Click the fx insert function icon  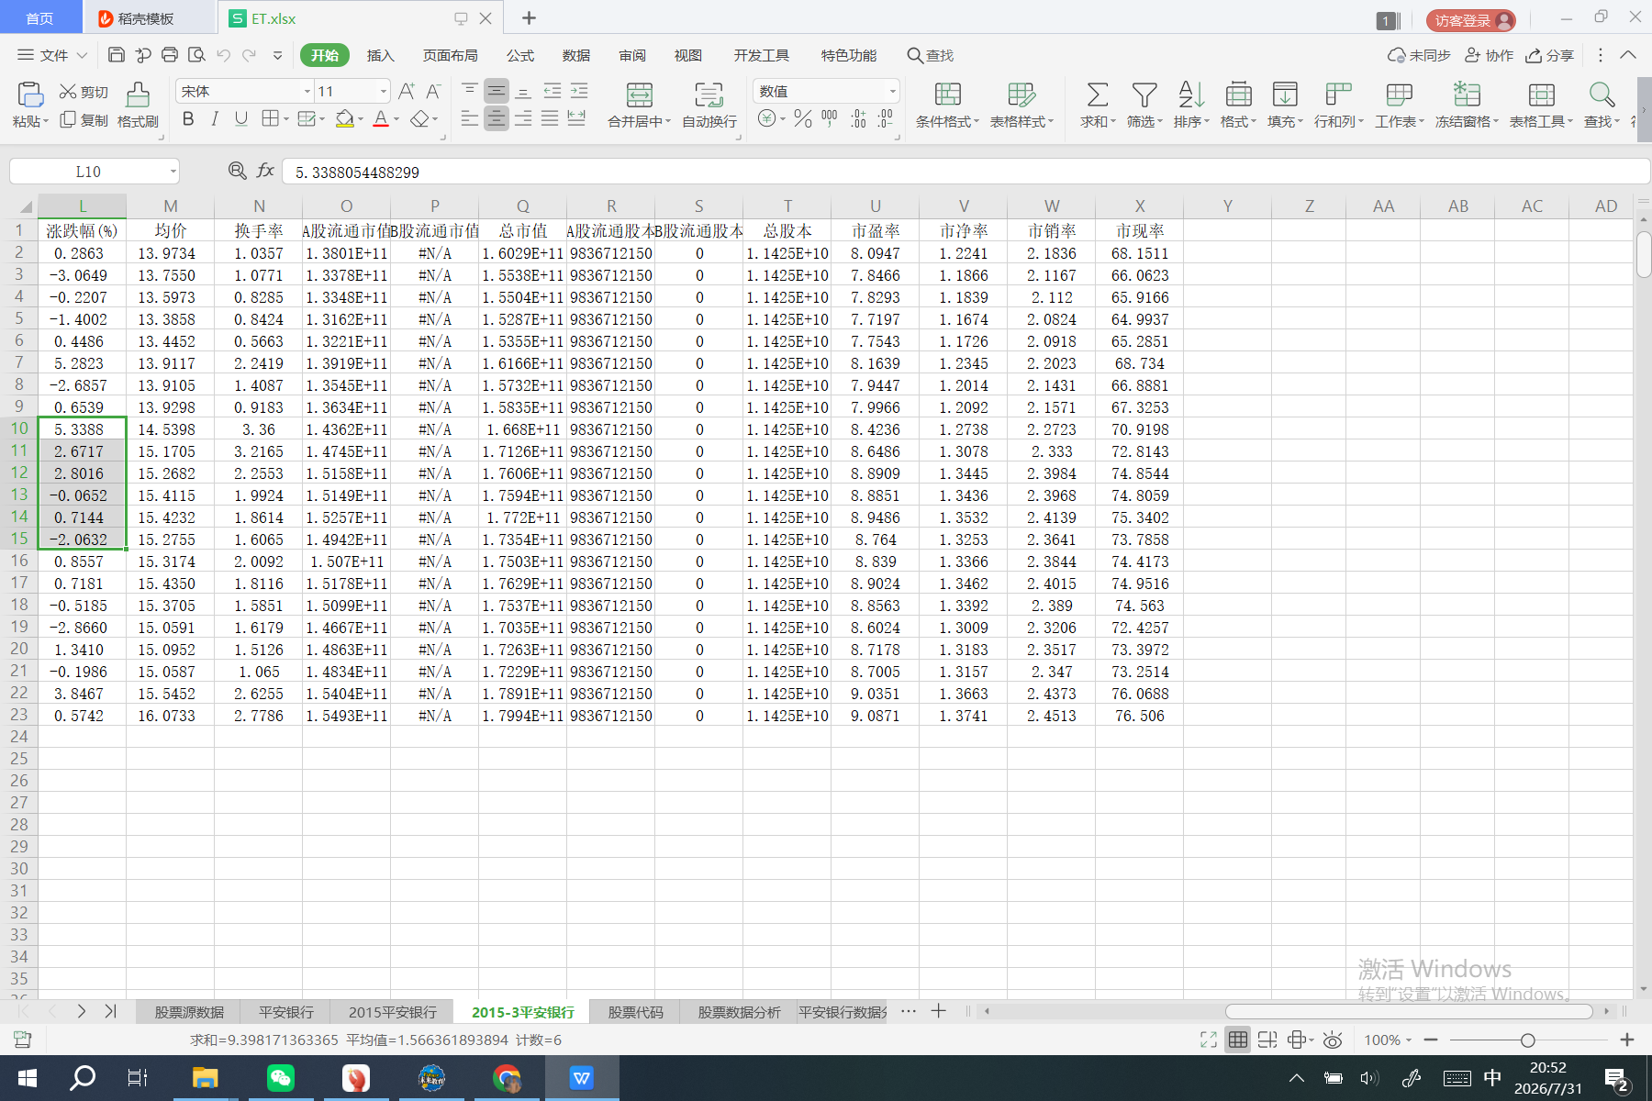click(x=265, y=171)
